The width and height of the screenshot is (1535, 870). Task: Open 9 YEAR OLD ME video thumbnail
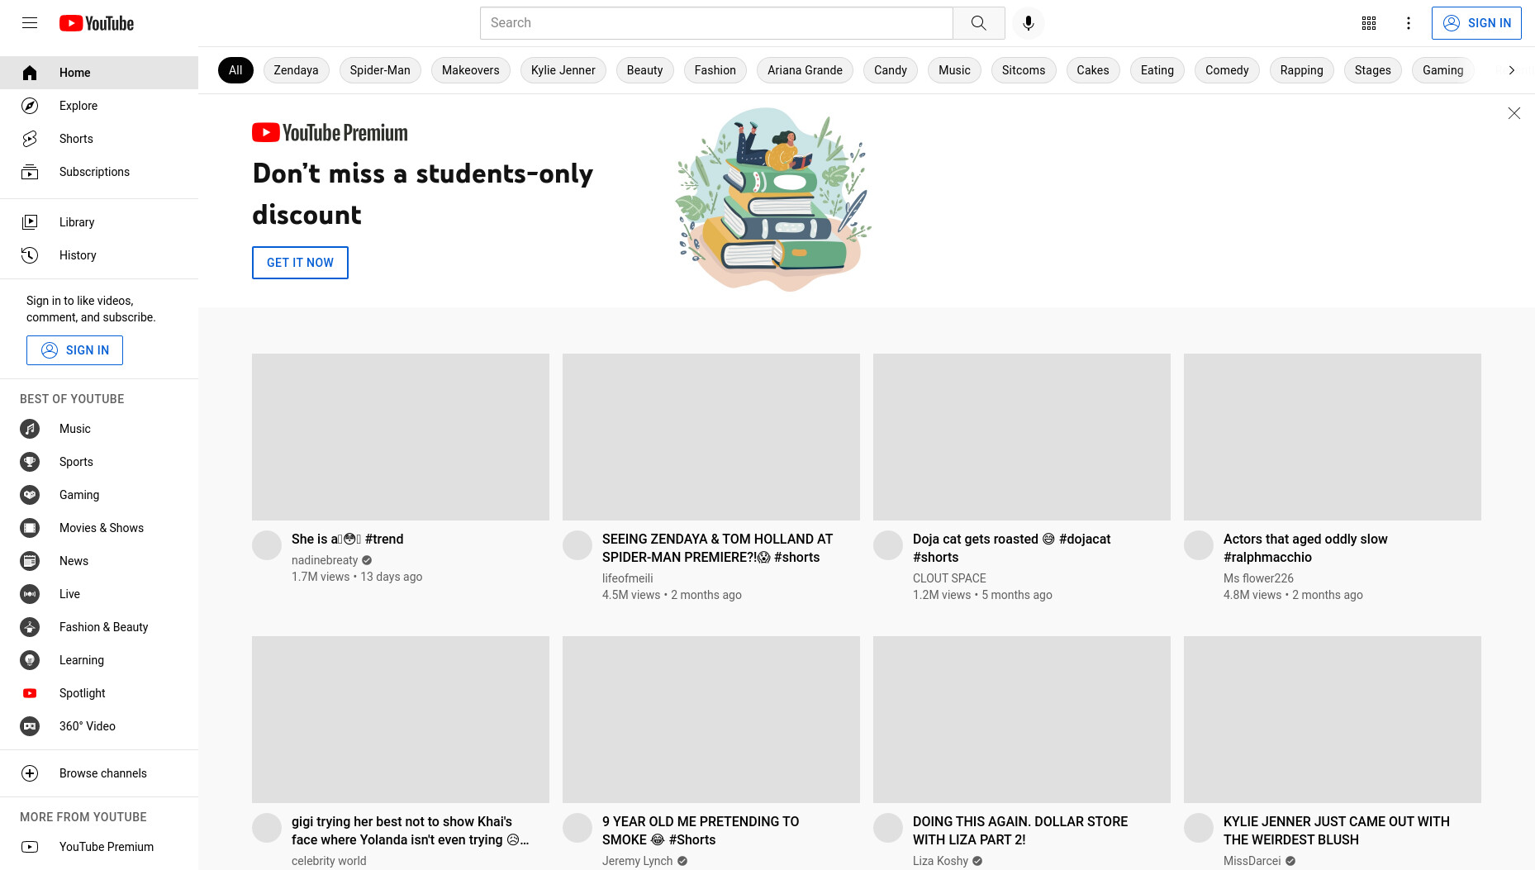(x=711, y=720)
